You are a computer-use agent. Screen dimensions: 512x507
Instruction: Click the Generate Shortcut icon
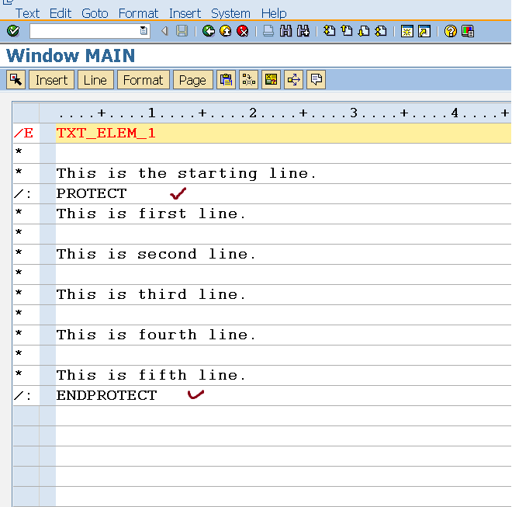424,31
